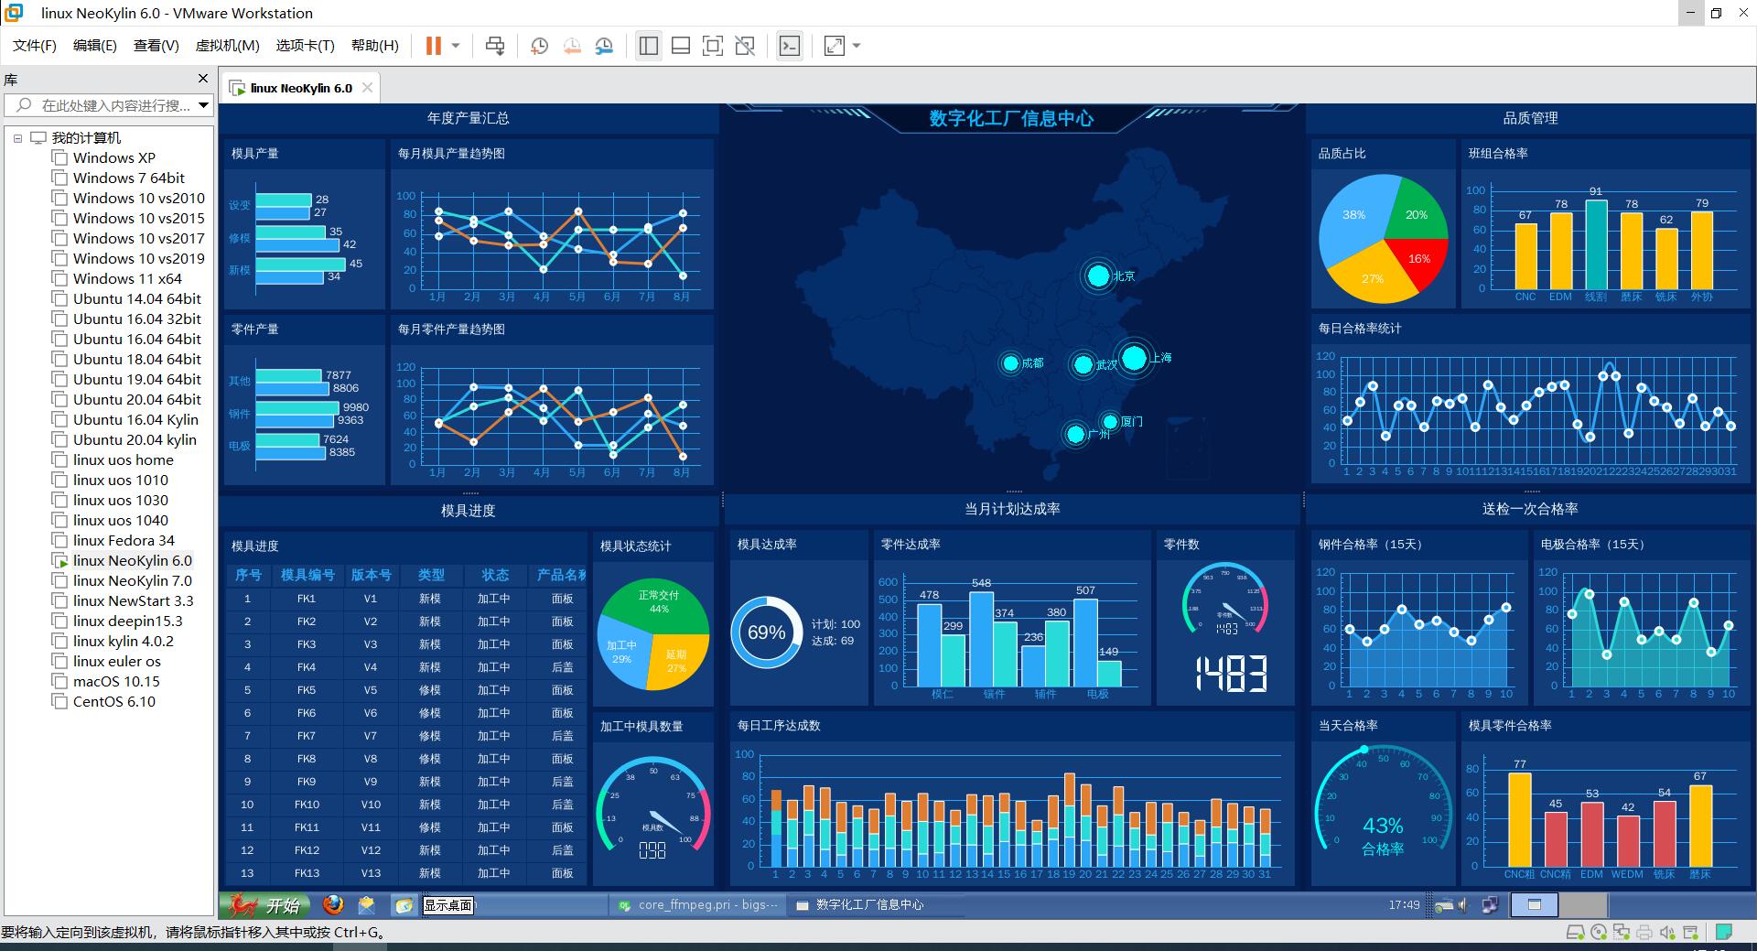Click the 数字化工厂信息中心 taskbar button
Image resolution: width=1757 pixels, height=951 pixels.
coord(869,905)
